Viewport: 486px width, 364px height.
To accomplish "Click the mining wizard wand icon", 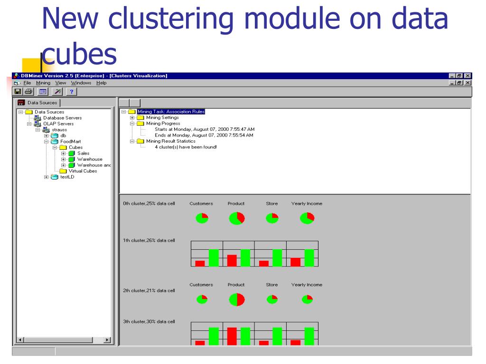I will (57, 91).
